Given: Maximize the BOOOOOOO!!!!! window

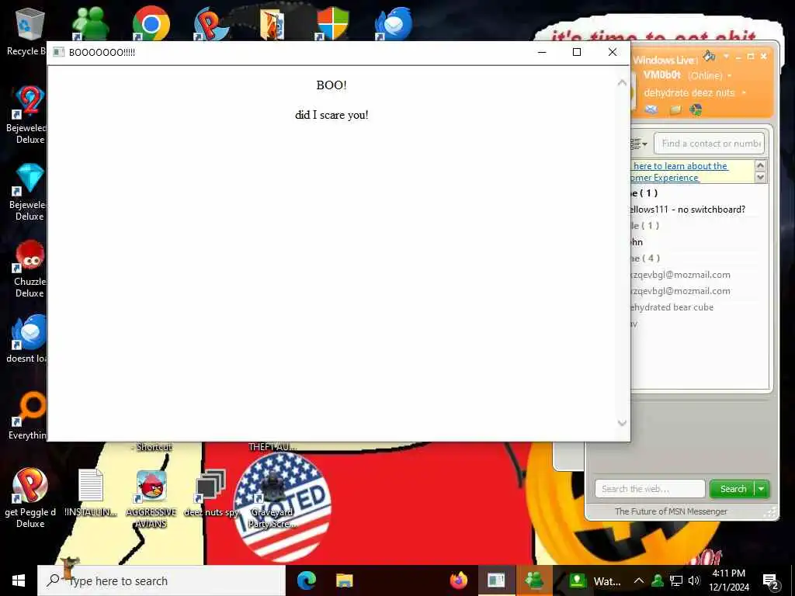Looking at the screenshot, I should (577, 52).
